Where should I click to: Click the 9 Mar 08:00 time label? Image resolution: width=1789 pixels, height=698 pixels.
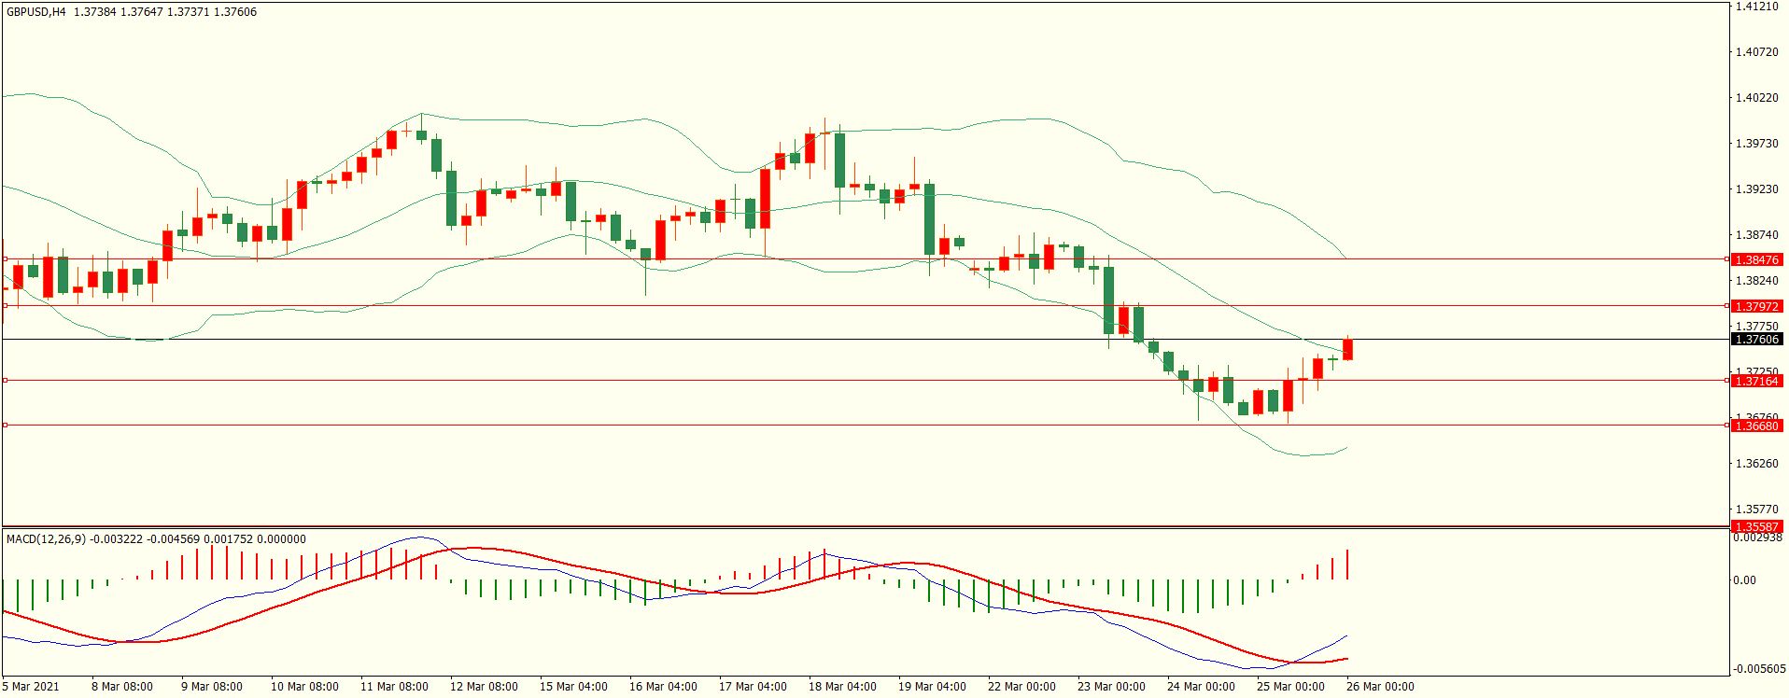(x=212, y=687)
